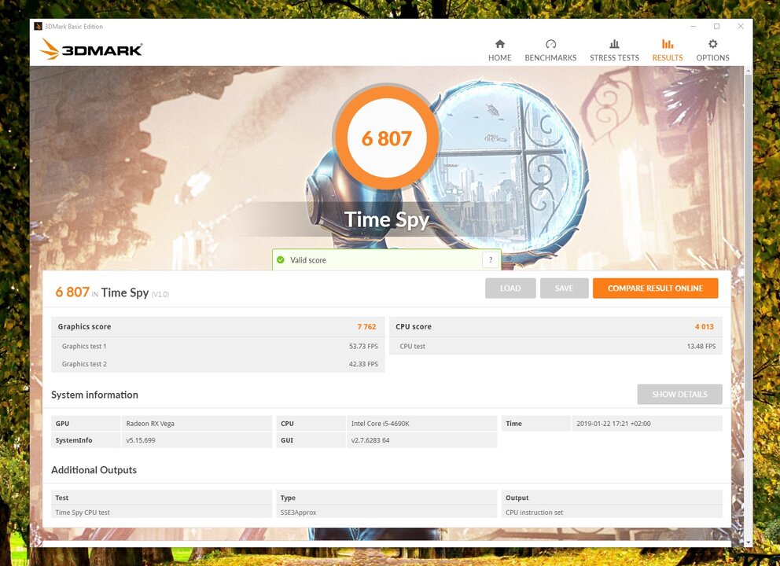Click the vertical scrollbar thumb

(x=748, y=237)
